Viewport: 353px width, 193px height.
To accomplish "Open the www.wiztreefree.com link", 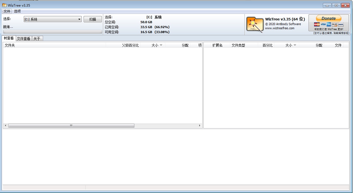I will coord(280,28).
